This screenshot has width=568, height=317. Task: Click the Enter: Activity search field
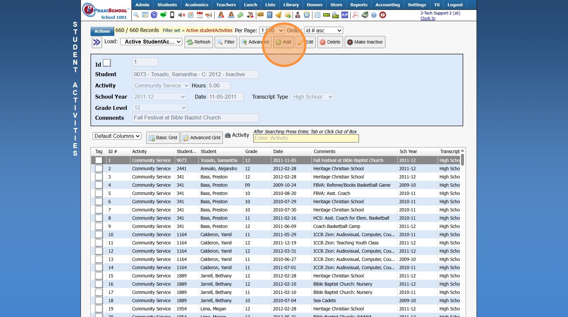[x=306, y=138]
